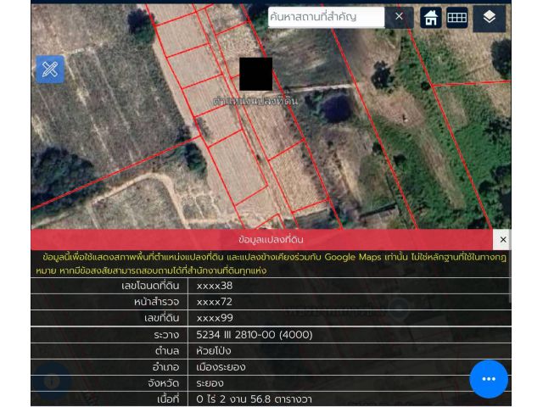Viewport: 543px width, 407px height.
Task: Clear the place search field
Action: pos(400,17)
